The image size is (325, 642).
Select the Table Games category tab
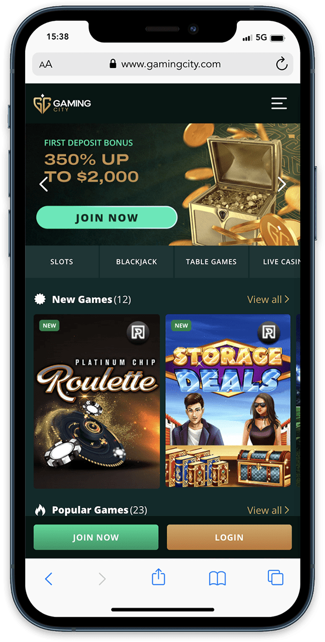point(211,262)
